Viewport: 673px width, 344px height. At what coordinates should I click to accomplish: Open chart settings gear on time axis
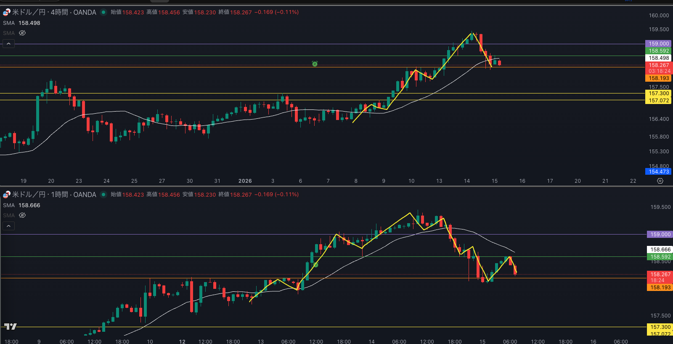(660, 181)
